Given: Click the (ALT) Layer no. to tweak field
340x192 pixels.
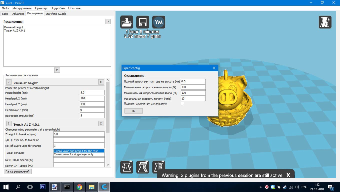Looking at the screenshot, I should click(x=79, y=140).
